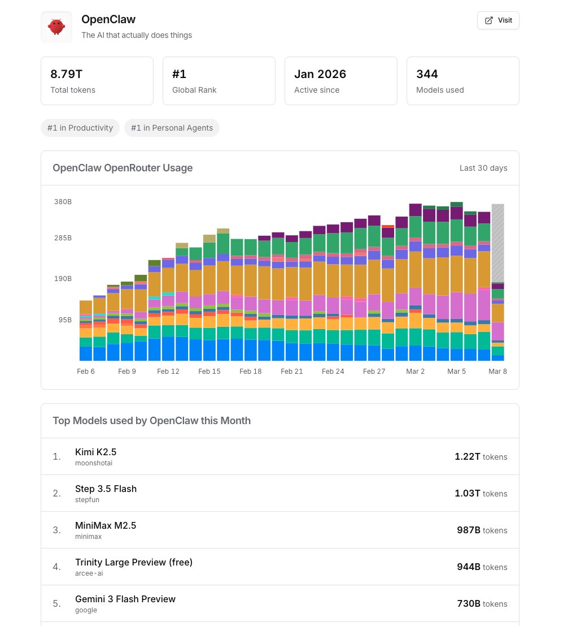Click the 1.03T tokens value
The height and width of the screenshot is (626, 563).
click(481, 494)
